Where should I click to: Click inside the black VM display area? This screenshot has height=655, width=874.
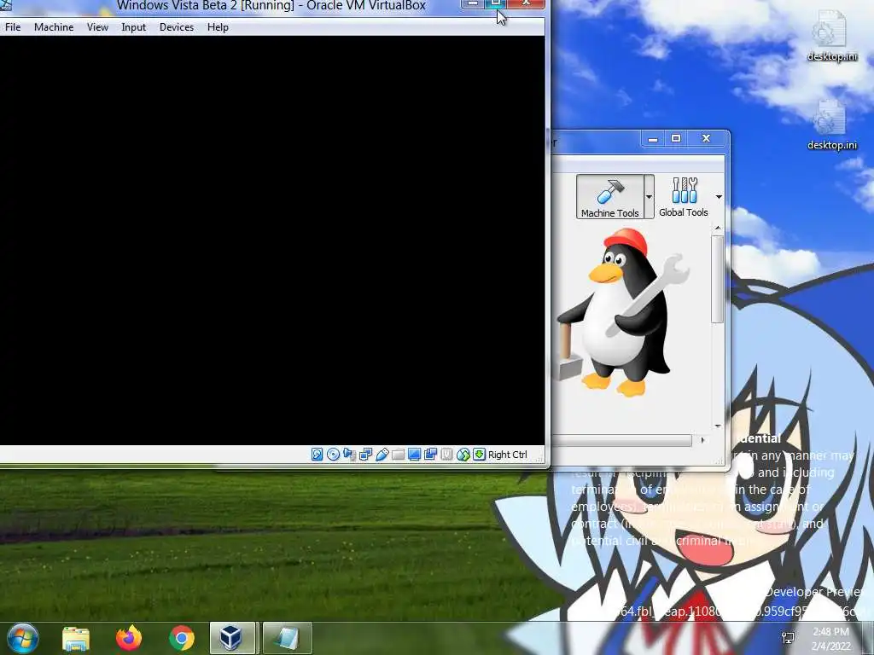(272, 241)
